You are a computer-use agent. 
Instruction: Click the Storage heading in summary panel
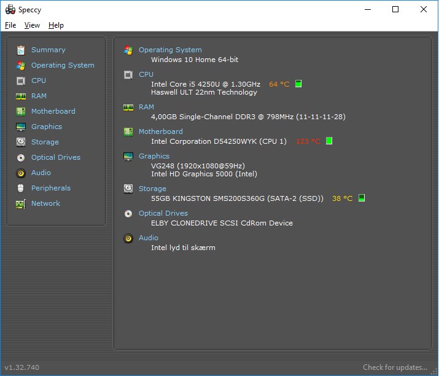[x=152, y=189]
